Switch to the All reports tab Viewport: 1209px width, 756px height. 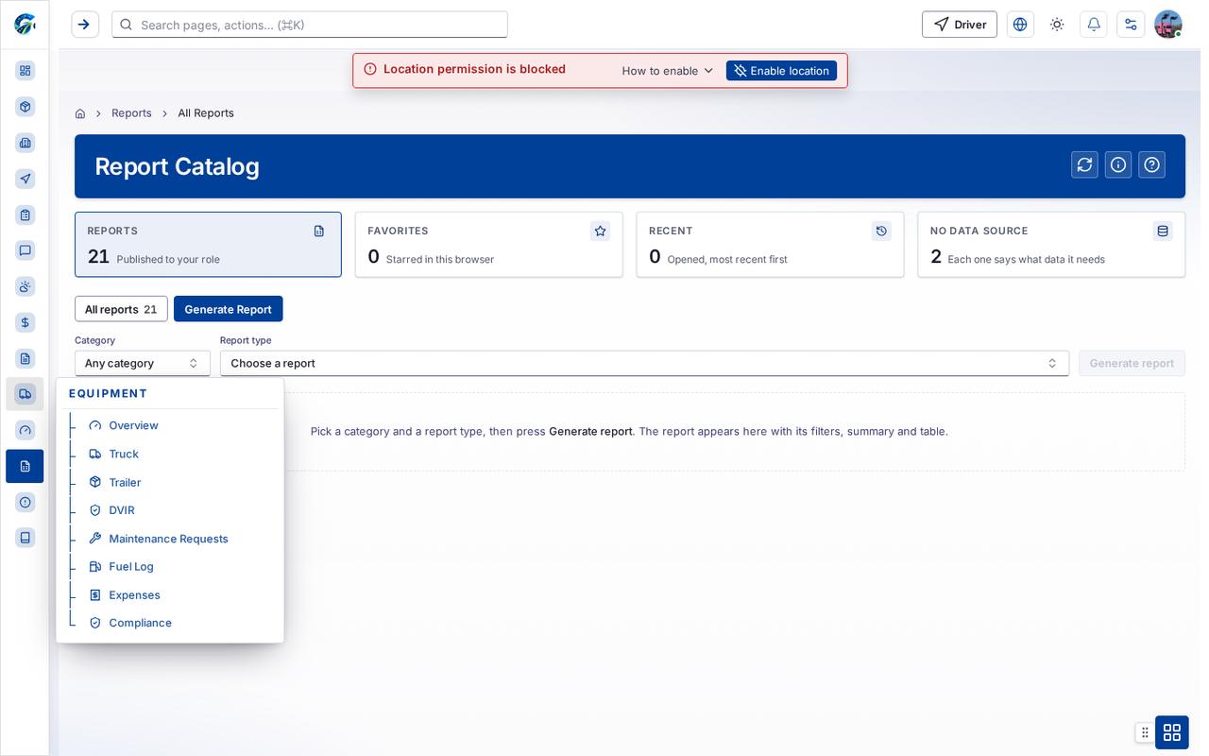click(x=121, y=309)
